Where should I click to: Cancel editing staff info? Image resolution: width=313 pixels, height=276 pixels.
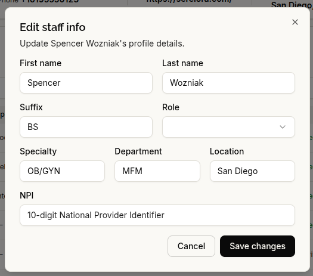(191, 246)
